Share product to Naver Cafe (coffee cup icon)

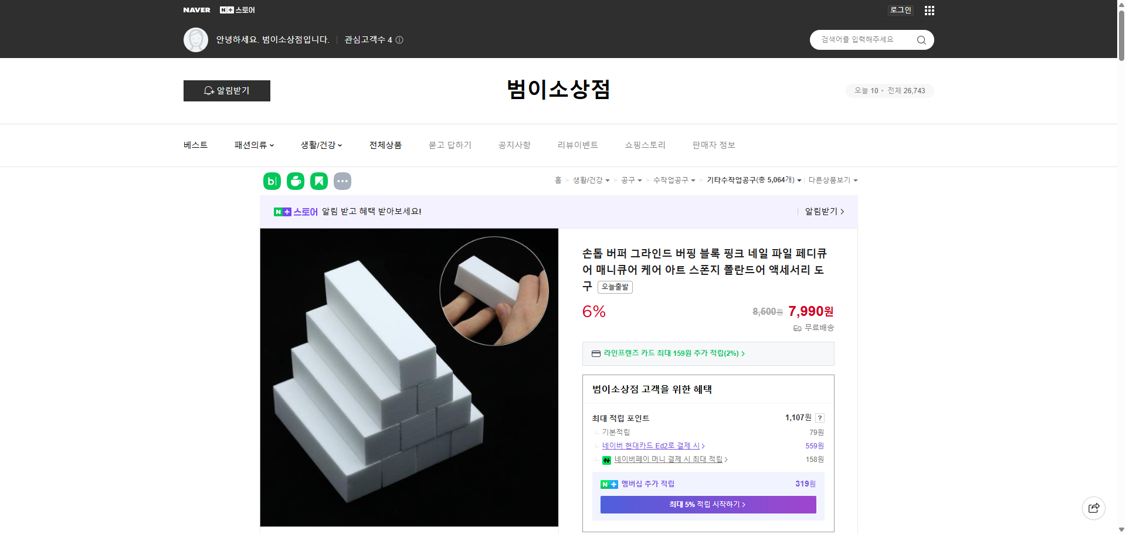tap(295, 181)
